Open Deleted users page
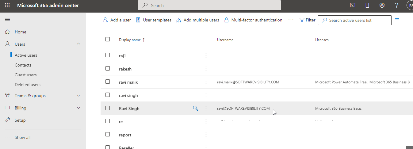This screenshot has height=149, width=413. coord(28,85)
